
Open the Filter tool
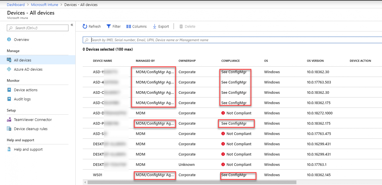pos(108,26)
